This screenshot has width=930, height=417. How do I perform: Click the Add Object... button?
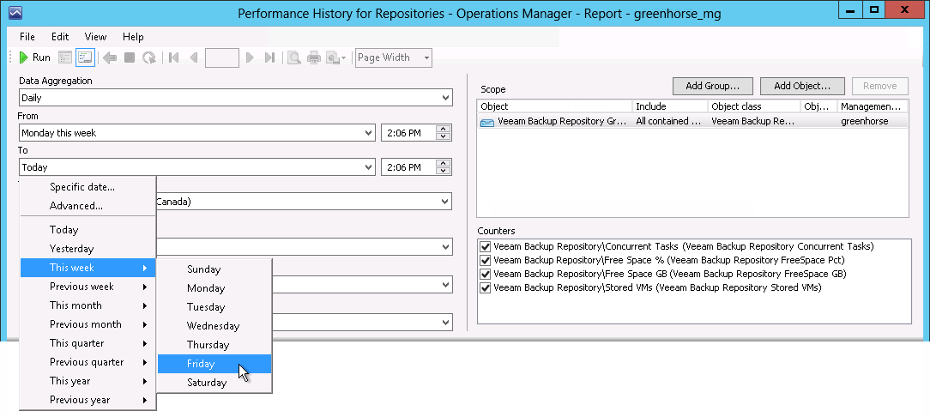coord(802,86)
